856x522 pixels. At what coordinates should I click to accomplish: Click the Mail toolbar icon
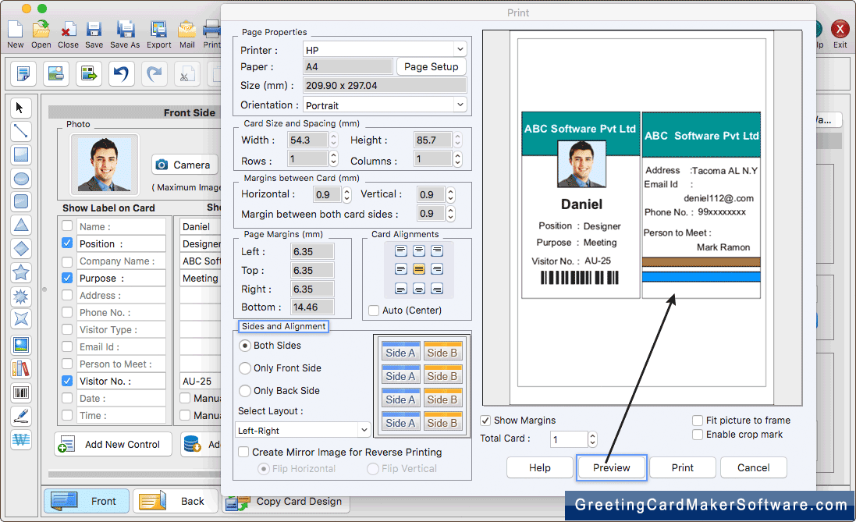click(x=187, y=34)
